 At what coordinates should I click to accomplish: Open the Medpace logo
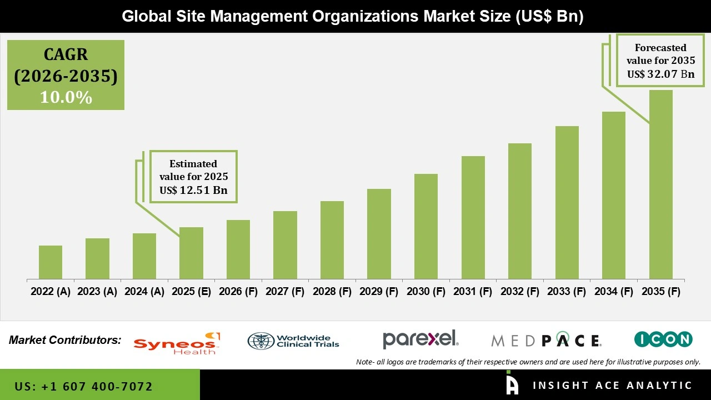[546, 339]
